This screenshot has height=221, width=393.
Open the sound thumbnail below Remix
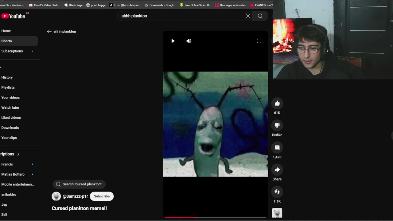point(277,213)
